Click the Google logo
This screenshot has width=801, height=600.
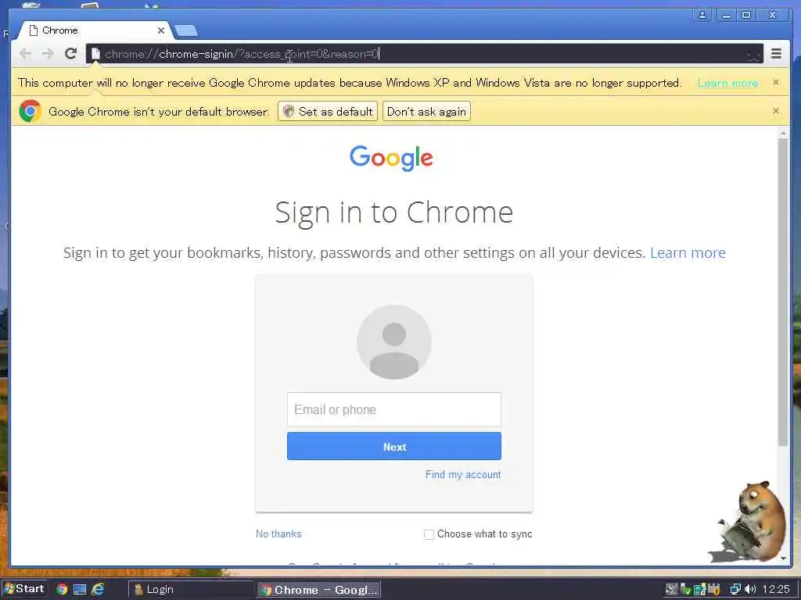391,158
